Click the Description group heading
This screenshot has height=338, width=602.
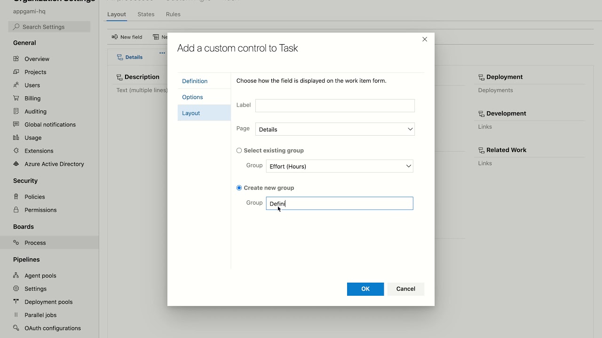[x=142, y=77]
